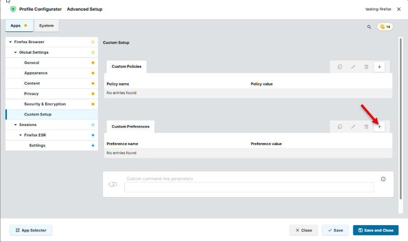Click the Preference name column header

pos(122,144)
